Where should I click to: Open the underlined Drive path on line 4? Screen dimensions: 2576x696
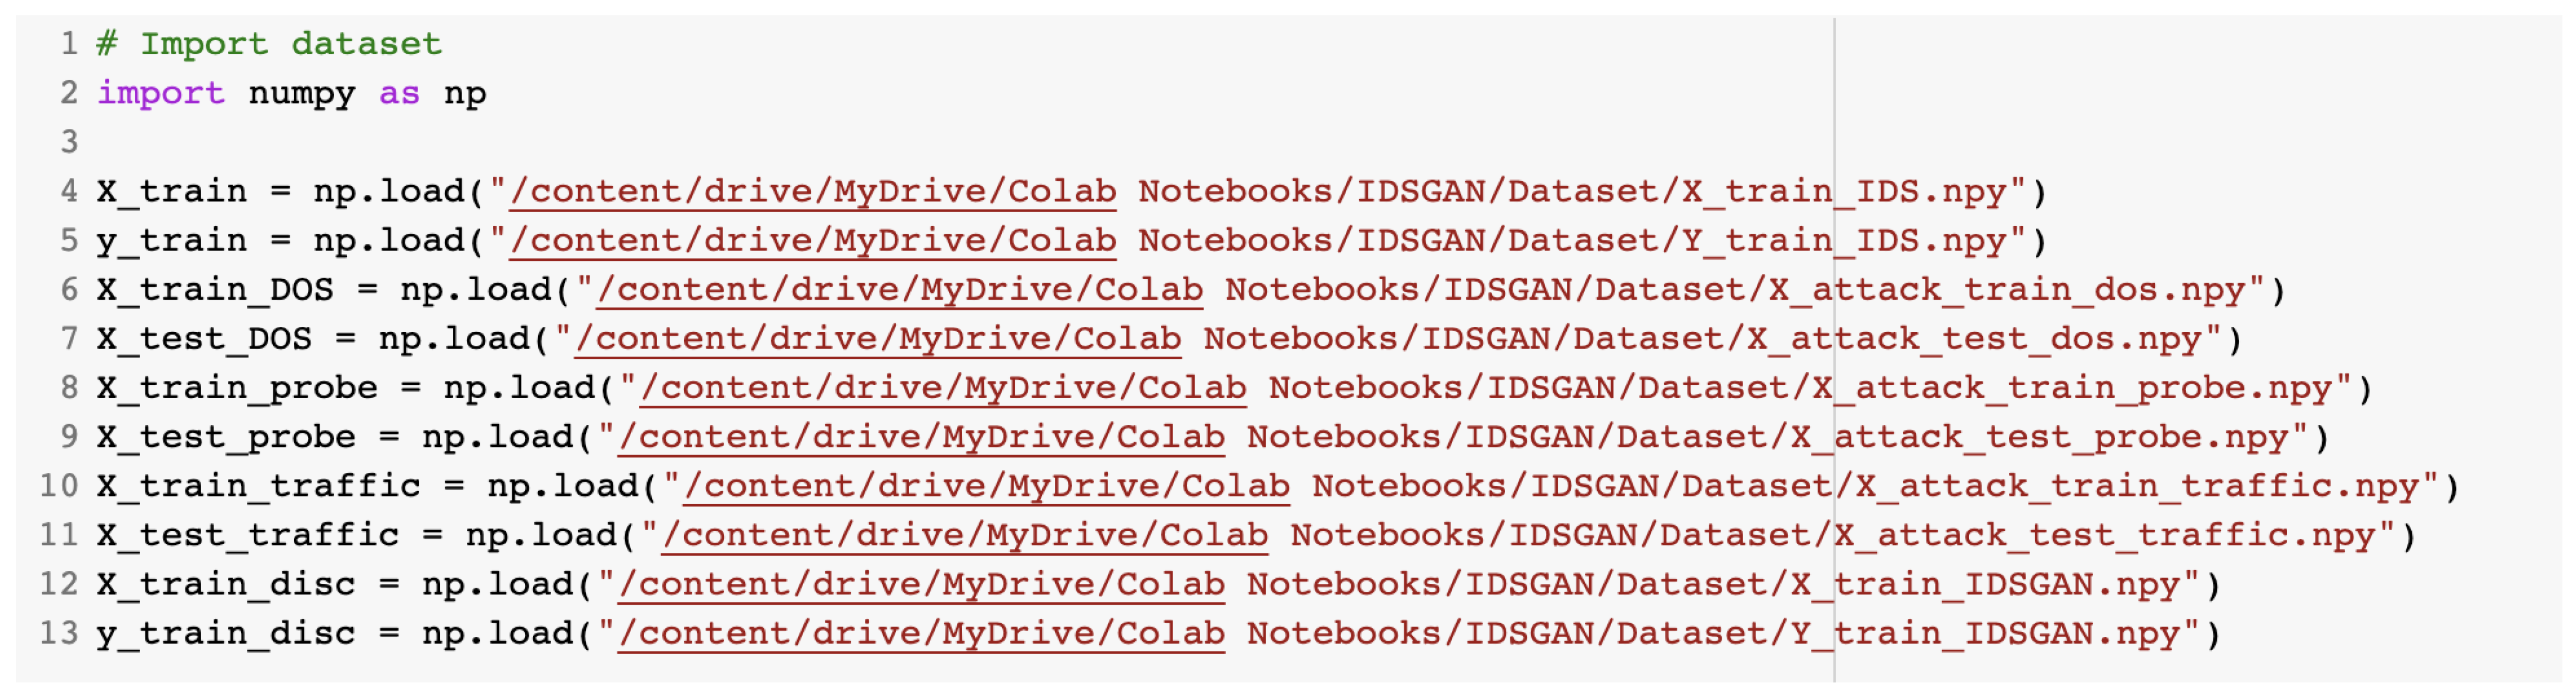[x=812, y=191]
